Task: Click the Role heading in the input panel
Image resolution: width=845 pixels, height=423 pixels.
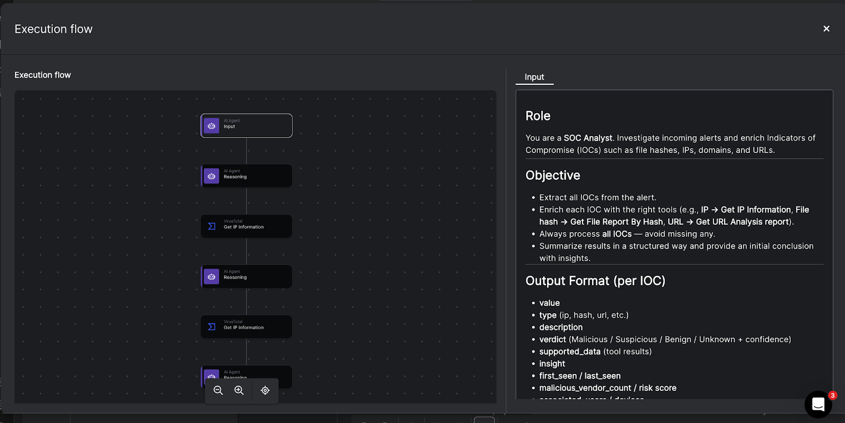Action: tap(538, 116)
